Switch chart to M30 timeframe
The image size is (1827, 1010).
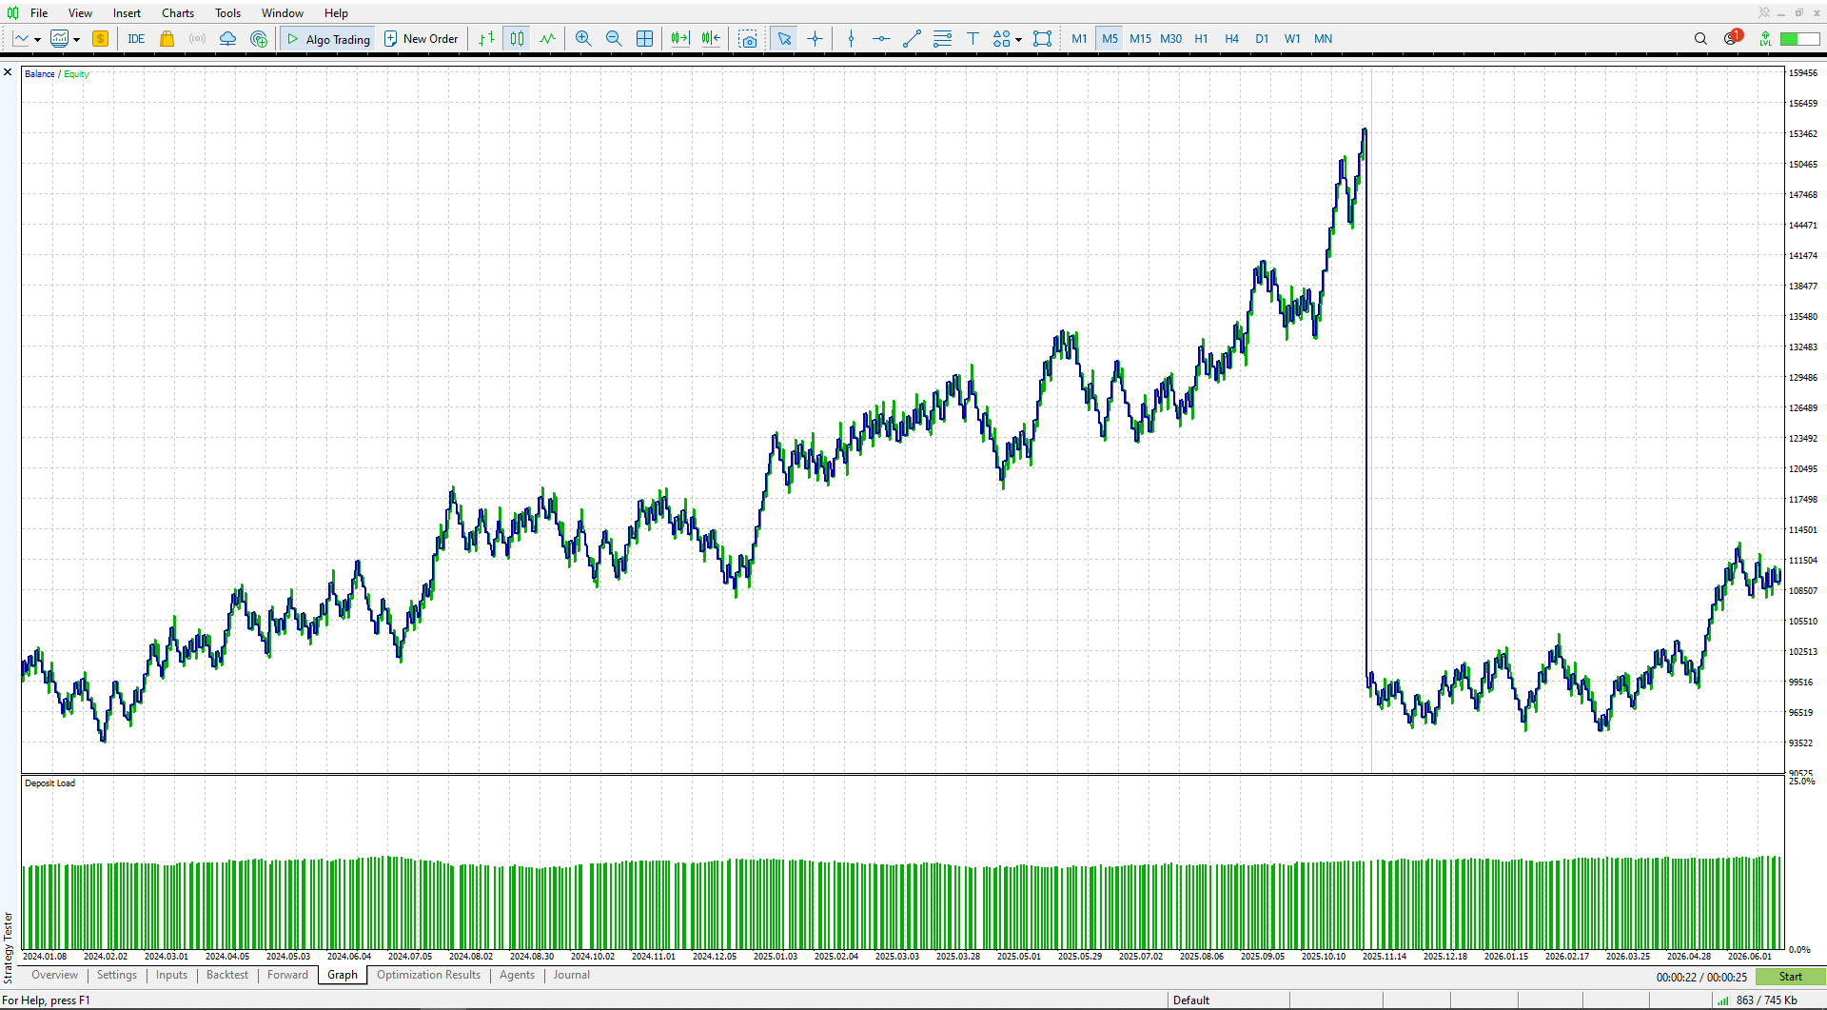tap(1170, 39)
